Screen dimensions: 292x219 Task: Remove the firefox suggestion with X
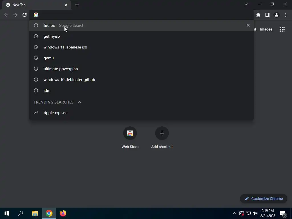[248, 25]
